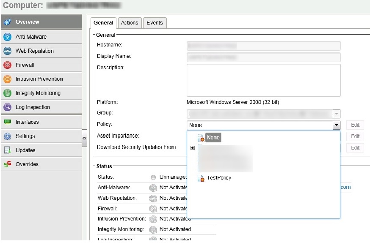Open the Overrides arrows icon
Screen dimensions: 370x245
click(x=7, y=164)
